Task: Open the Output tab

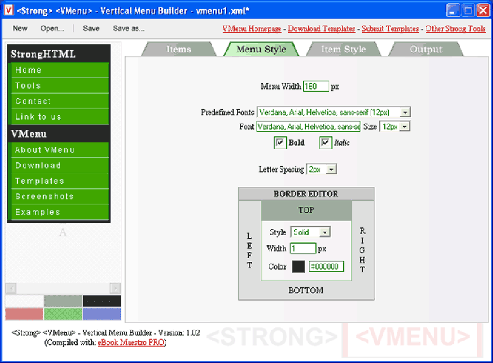Action: point(426,49)
